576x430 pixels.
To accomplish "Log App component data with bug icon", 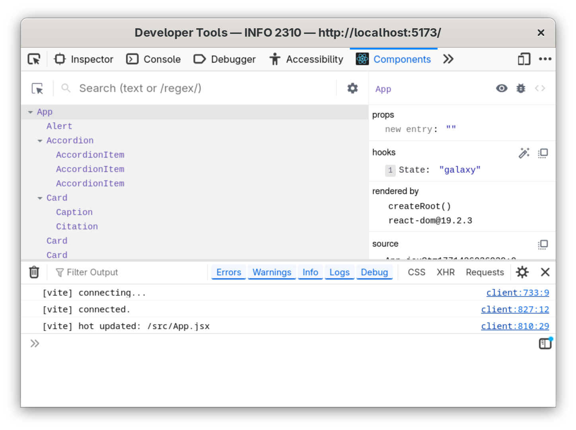I will [x=521, y=88].
